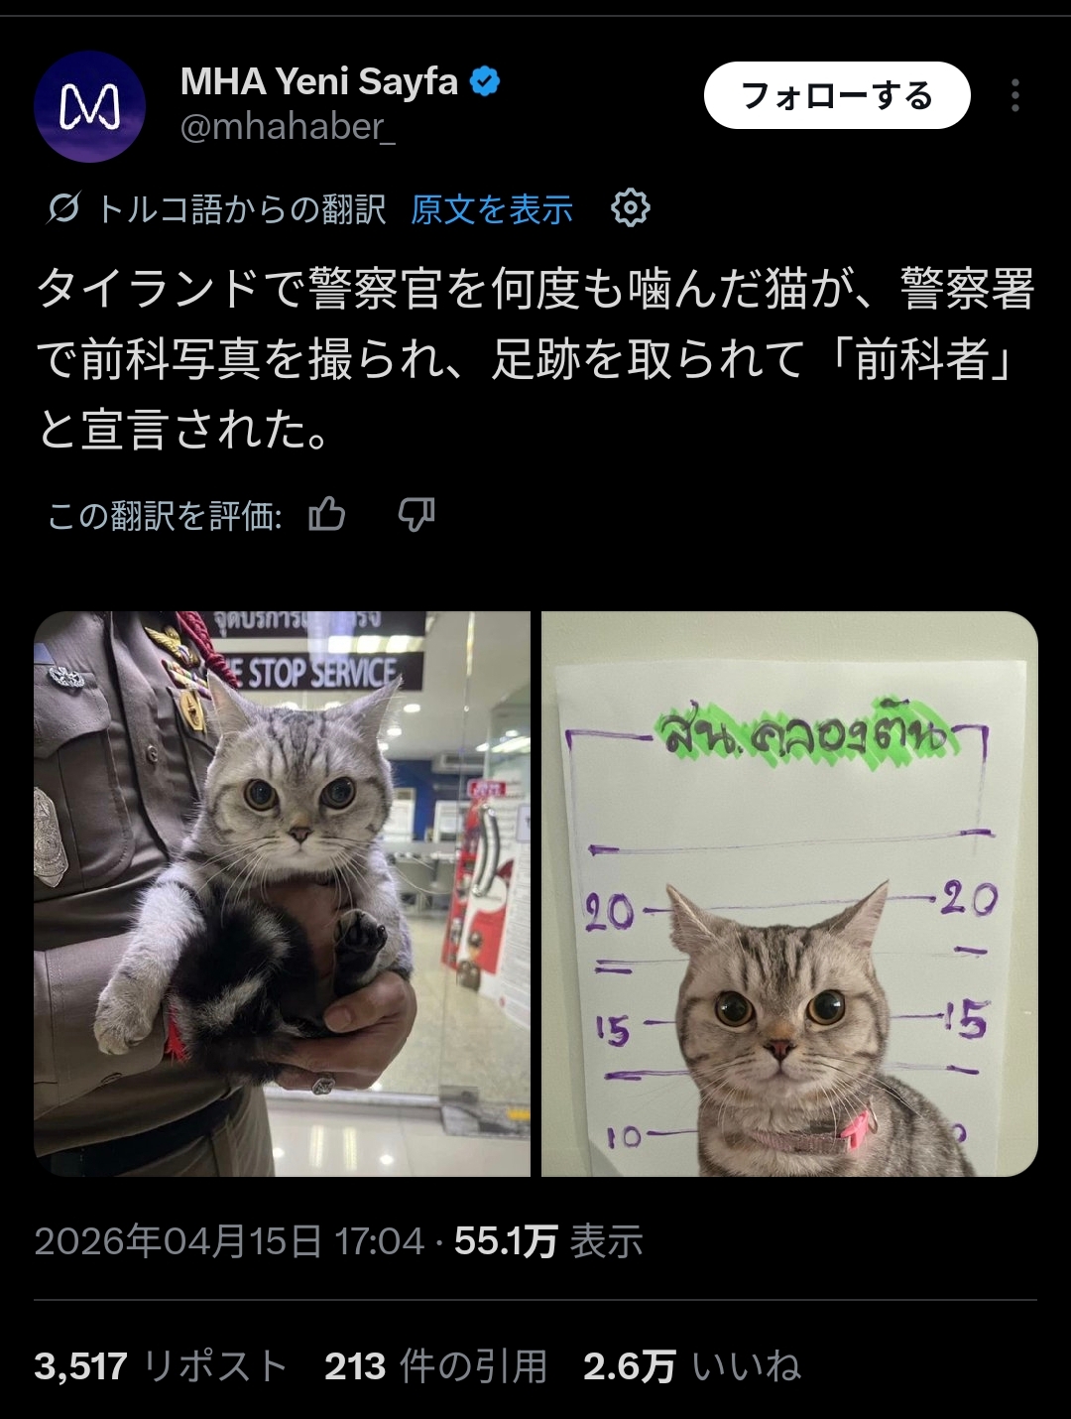Open translation settings gear icon
This screenshot has height=1419, width=1071.
point(631,208)
